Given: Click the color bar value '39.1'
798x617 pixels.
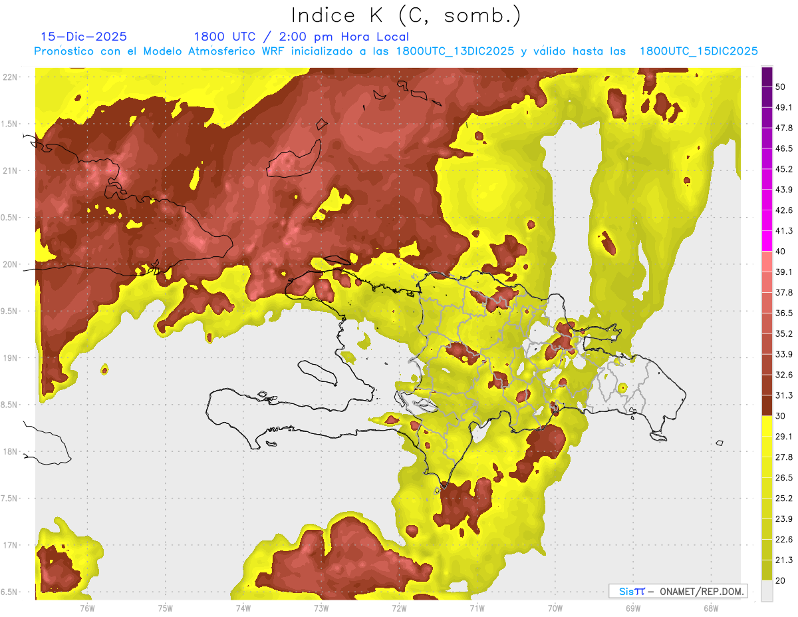Looking at the screenshot, I should 784,272.
